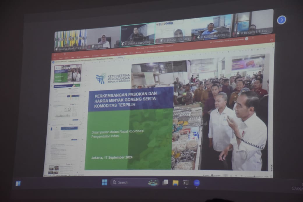Open Task View from the taskbar
This screenshot has height=202, width=303.
point(165,182)
